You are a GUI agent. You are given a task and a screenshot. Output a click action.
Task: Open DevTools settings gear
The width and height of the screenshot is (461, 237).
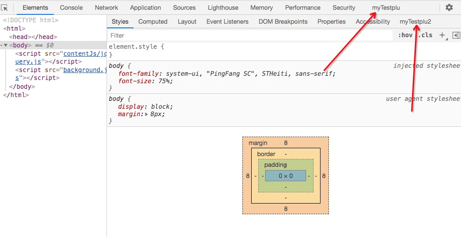(x=449, y=7)
